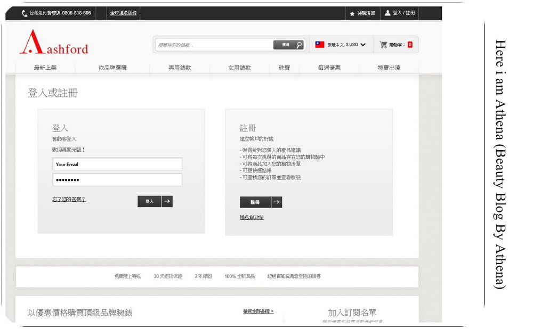
Task: Click the Ashford logo
Action: tap(54, 43)
